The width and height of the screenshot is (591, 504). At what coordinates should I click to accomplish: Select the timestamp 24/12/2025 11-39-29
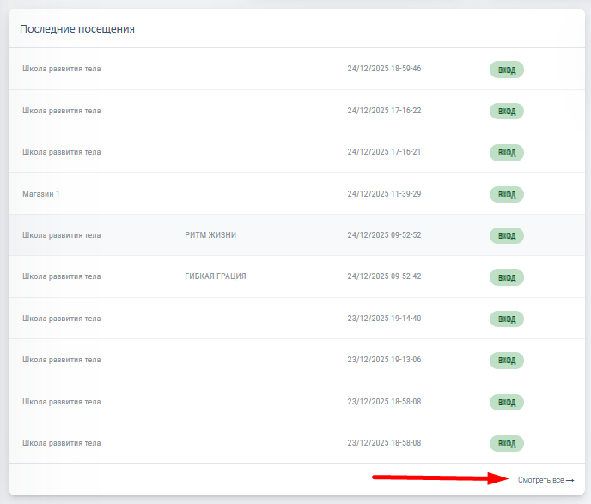click(x=384, y=194)
